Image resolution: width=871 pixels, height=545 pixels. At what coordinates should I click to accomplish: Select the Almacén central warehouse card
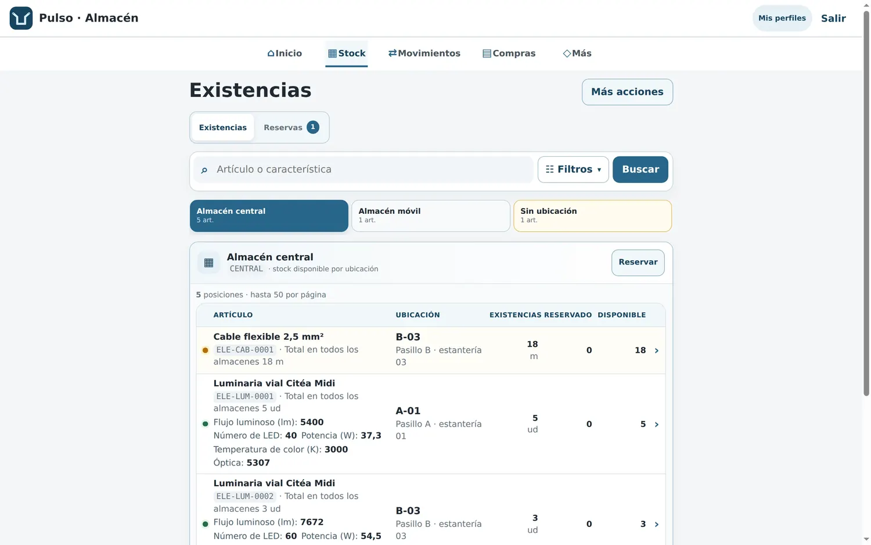[x=269, y=216]
